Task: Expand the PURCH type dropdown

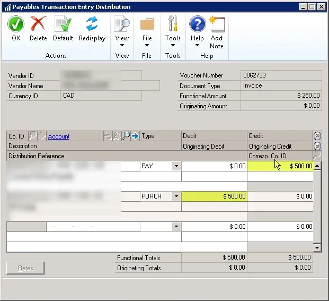Action: point(176,196)
